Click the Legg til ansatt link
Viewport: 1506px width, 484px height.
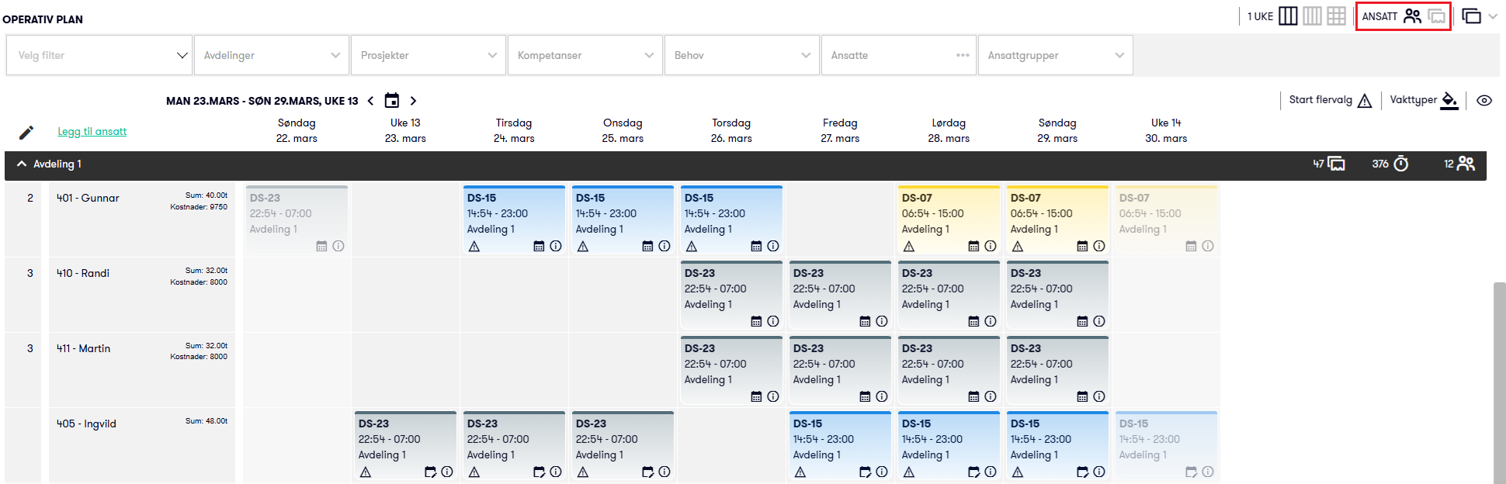[x=92, y=131]
